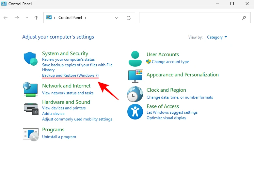Open the Appearance and Personalization monitor icon
Screen dimensions: 254x191
coord(135,76)
